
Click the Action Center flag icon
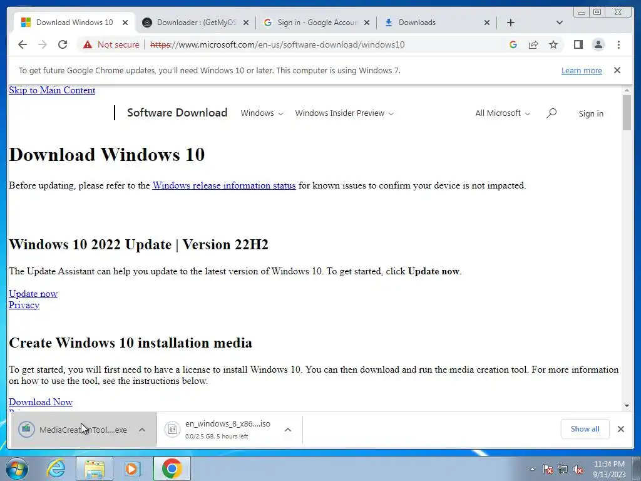tap(547, 470)
